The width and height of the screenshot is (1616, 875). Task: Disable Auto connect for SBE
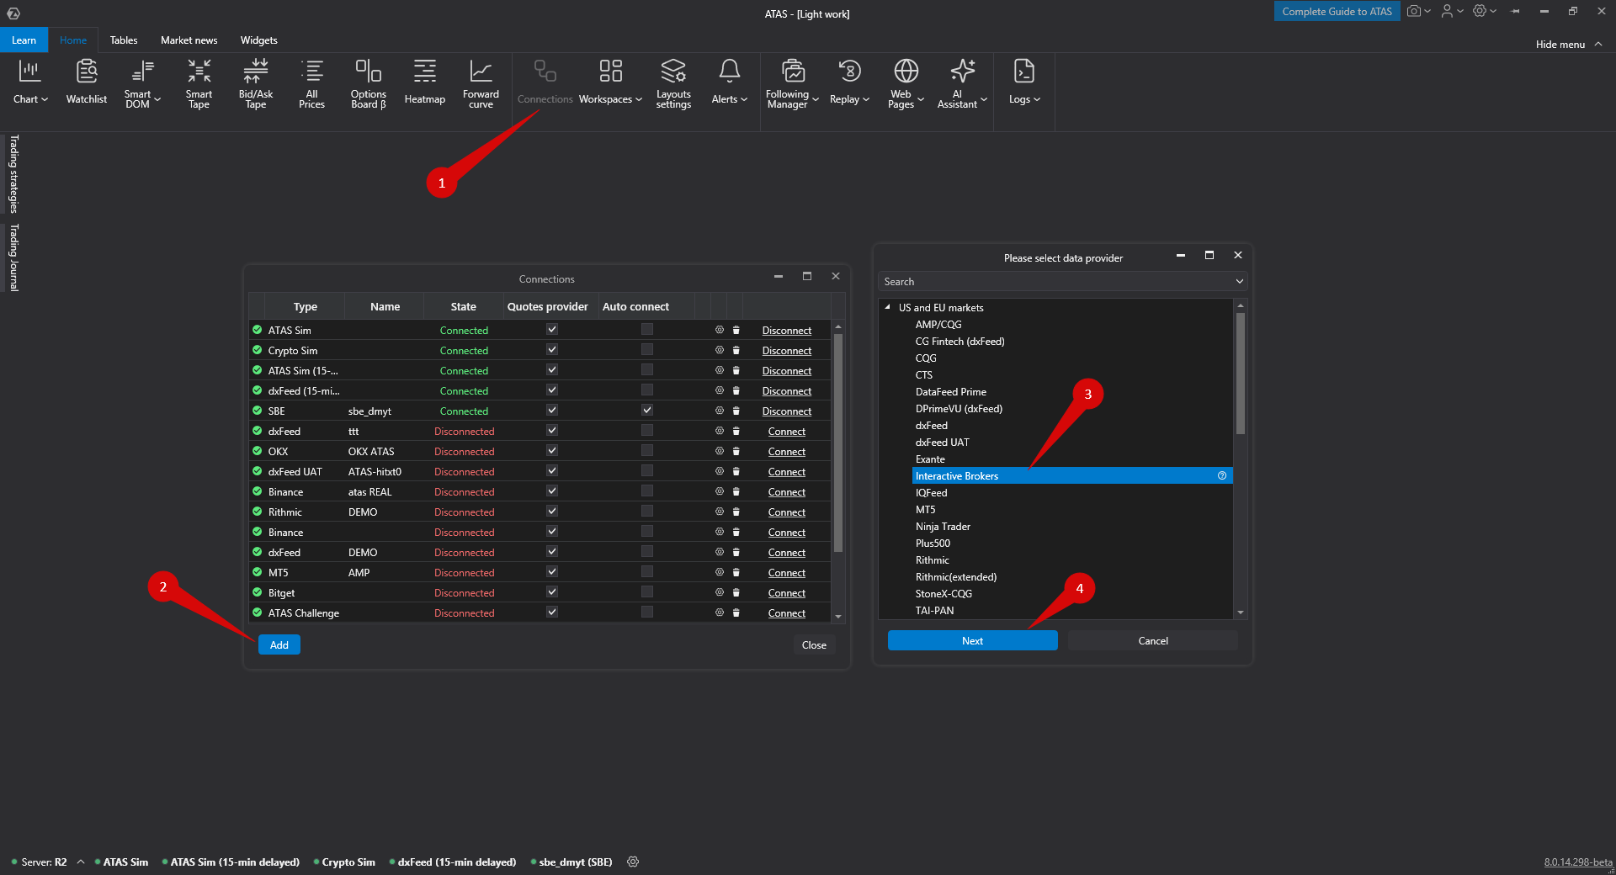[x=647, y=410]
